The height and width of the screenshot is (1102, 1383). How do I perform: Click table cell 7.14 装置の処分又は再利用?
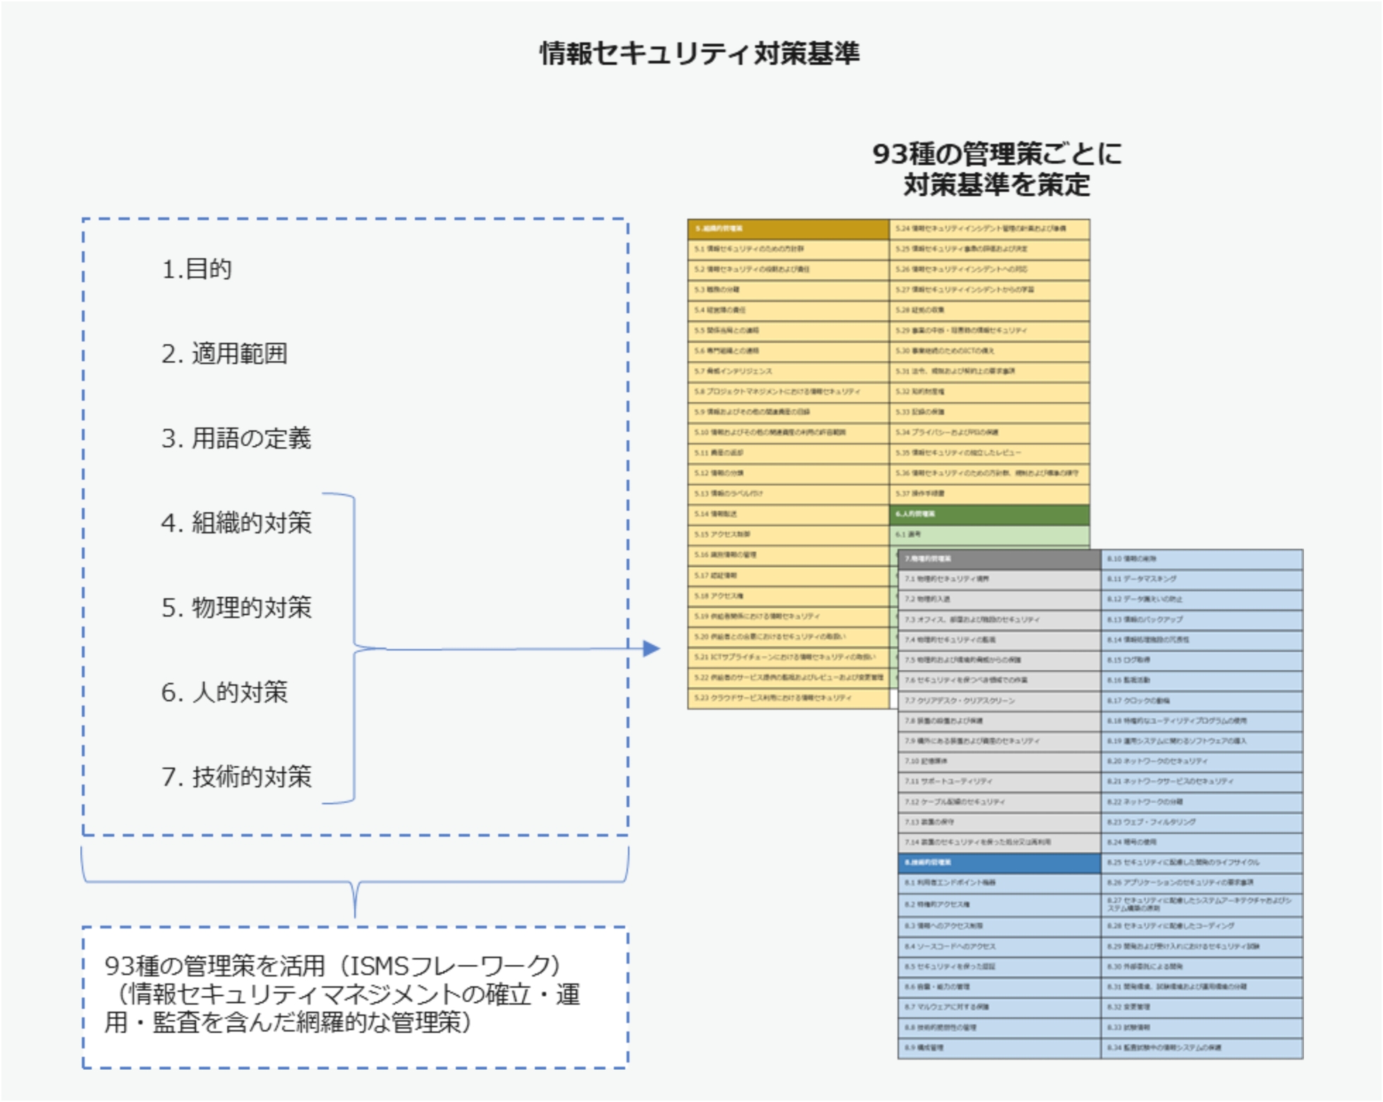999,843
